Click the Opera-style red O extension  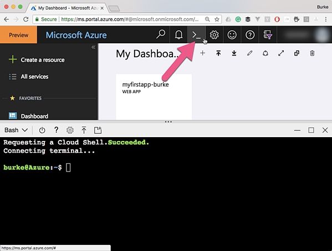click(x=277, y=19)
